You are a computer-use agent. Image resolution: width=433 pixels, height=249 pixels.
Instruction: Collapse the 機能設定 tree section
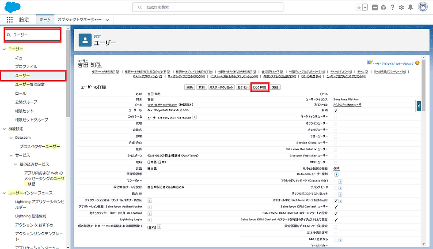[x=4, y=129]
